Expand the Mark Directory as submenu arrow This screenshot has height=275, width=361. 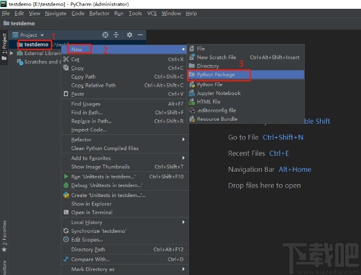pyautogui.click(x=184, y=269)
